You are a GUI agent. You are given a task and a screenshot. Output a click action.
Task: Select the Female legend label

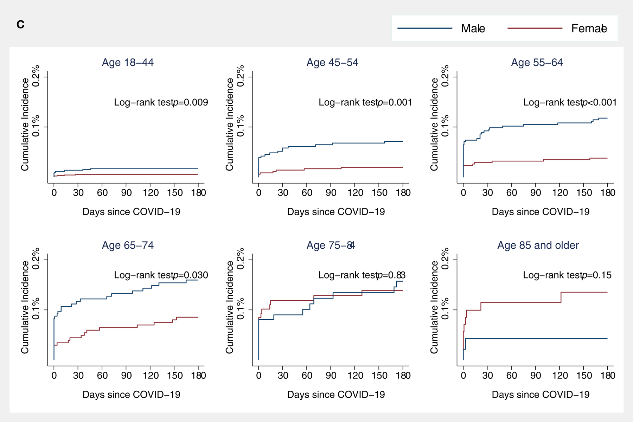point(589,28)
